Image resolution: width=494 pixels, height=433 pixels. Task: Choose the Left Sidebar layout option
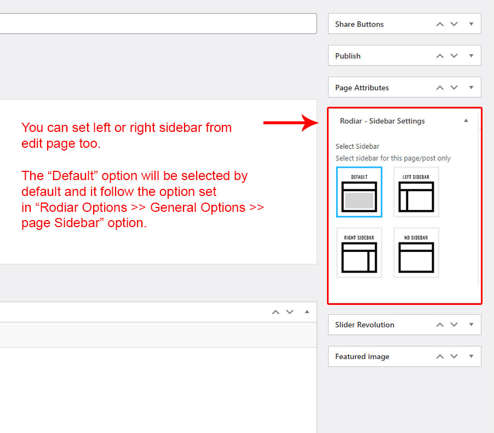416,192
